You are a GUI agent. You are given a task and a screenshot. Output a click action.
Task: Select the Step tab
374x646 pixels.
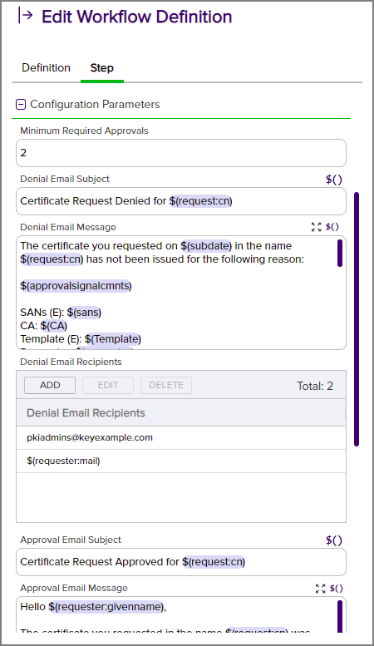point(102,68)
